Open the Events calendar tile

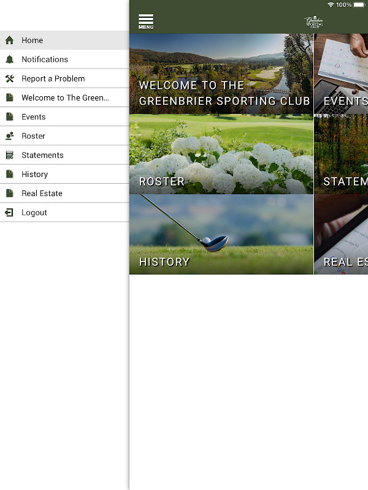click(x=341, y=73)
